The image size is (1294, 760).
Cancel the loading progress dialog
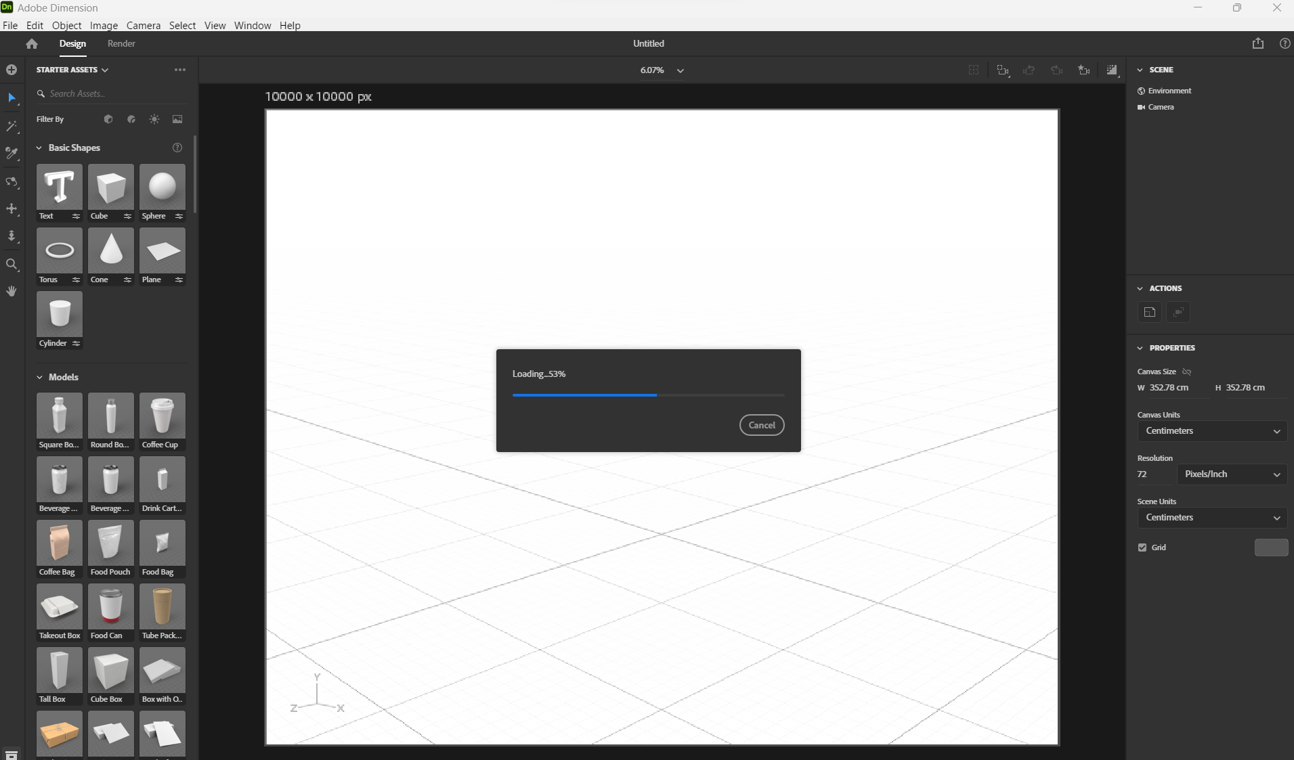click(761, 425)
